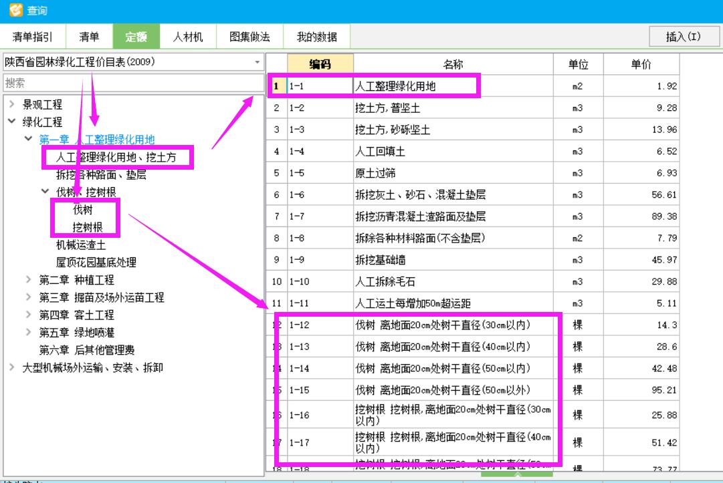Click the 编码 column header
This screenshot has height=483, width=723.
(320, 64)
